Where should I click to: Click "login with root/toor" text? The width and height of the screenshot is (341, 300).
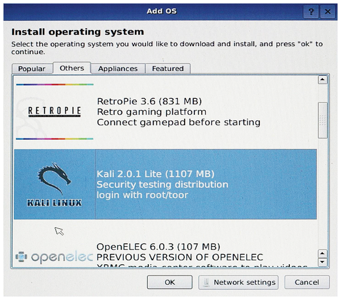tap(143, 195)
